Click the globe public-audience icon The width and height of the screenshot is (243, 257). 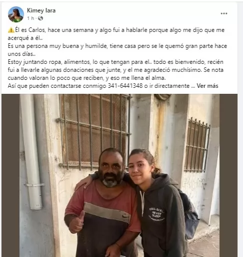point(40,18)
